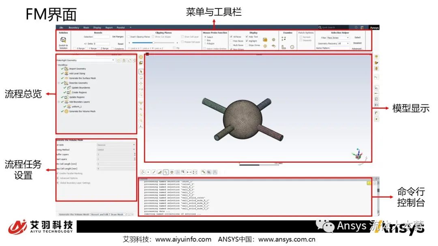Toggle the Free Faces checkbox
This screenshot has height=246, width=438.
pyautogui.click(x=231, y=41)
